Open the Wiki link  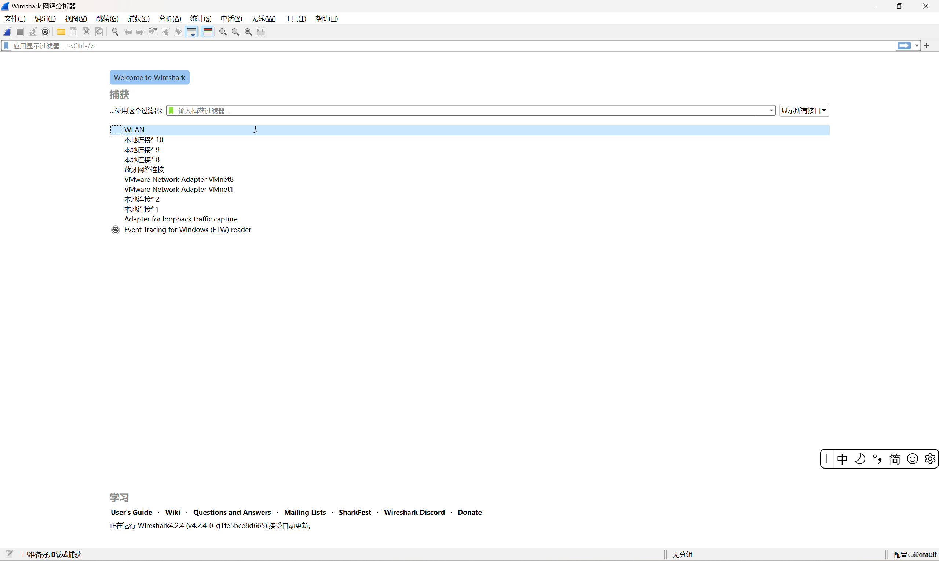tap(172, 512)
